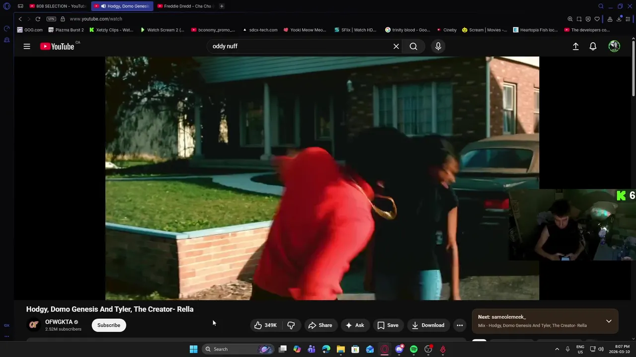636x357 pixels.
Task: Start voice search with microphone
Action: (x=438, y=46)
